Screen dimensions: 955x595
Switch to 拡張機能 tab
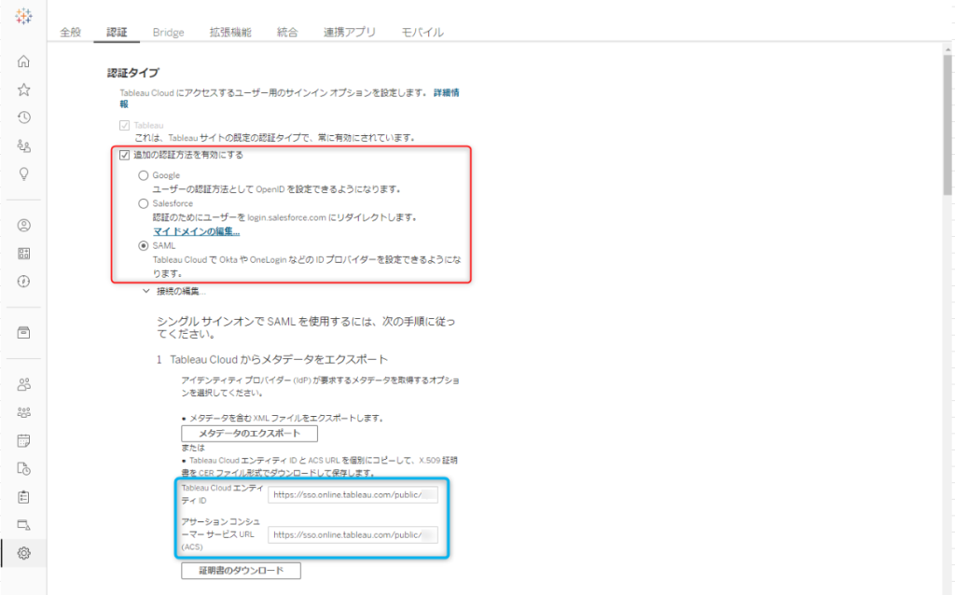pos(231,33)
